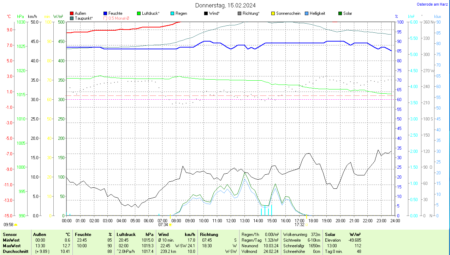450x255 pixels.
Task: Click the sun icon beside 09:58
Action: pyautogui.click(x=16, y=224)
